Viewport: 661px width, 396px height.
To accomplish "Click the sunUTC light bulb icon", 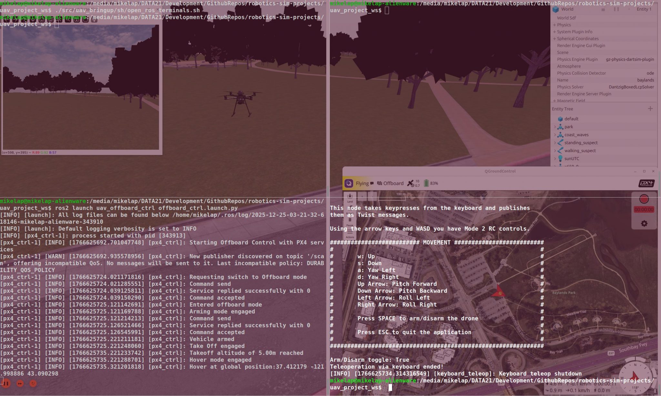I will pos(561,158).
